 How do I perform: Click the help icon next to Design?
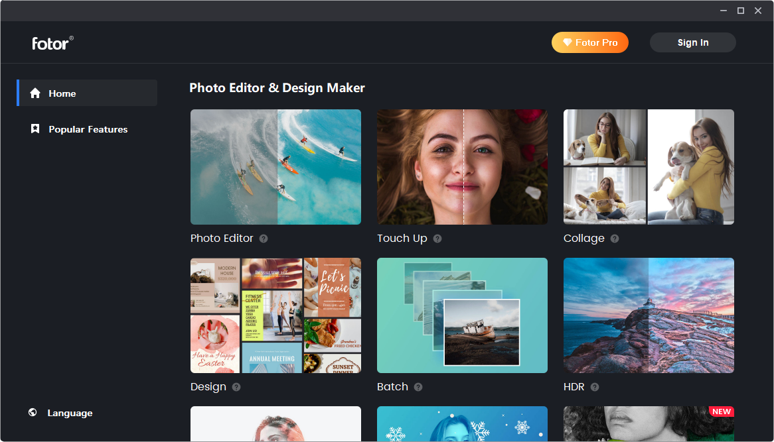[236, 387]
